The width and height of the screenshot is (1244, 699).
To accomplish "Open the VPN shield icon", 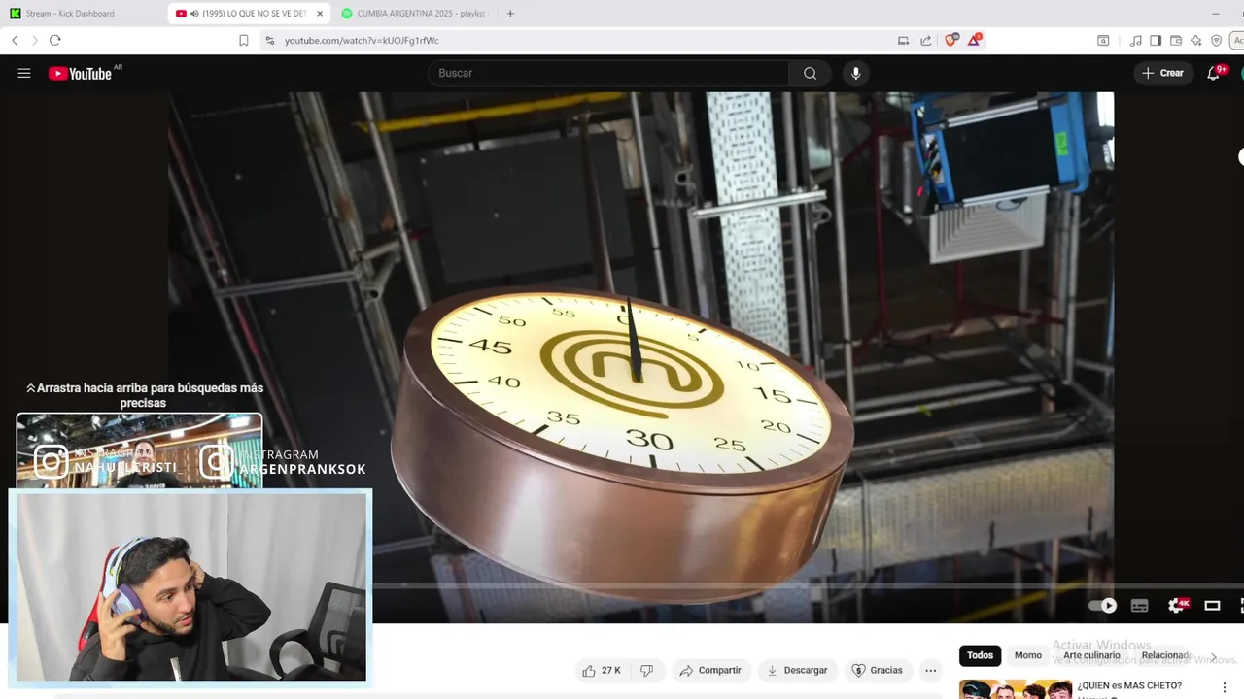I will pos(1216,41).
